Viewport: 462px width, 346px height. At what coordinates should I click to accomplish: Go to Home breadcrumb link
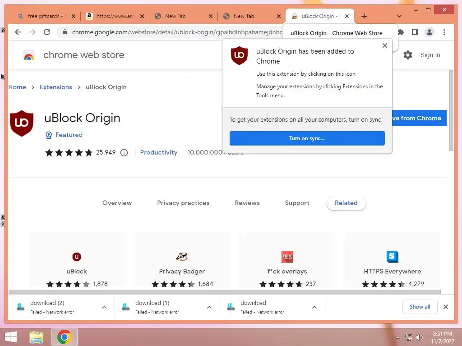tap(17, 87)
